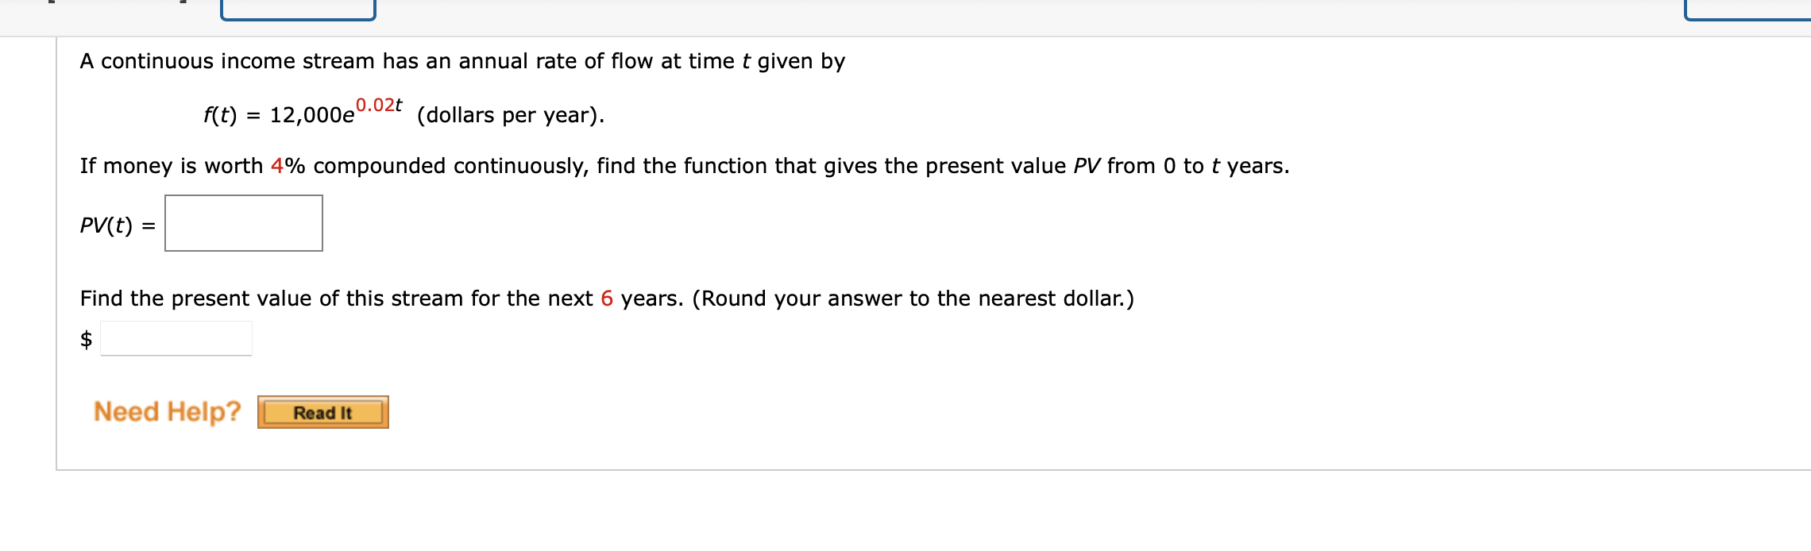Click the PV(t) answer input box

click(243, 222)
